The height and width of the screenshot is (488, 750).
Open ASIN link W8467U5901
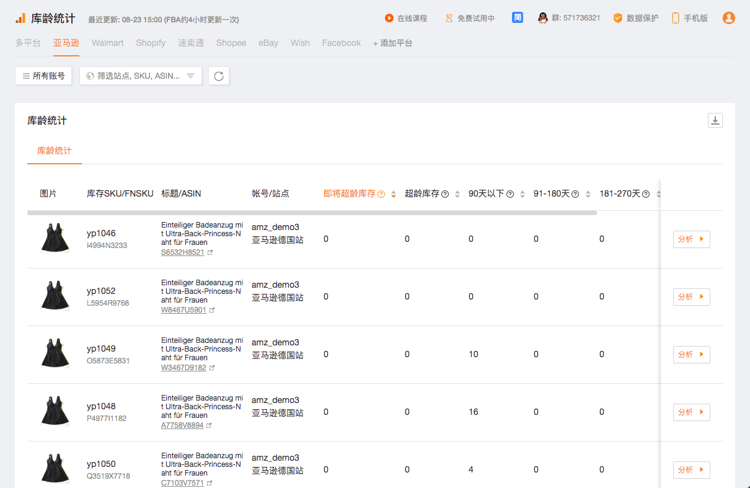tap(183, 310)
